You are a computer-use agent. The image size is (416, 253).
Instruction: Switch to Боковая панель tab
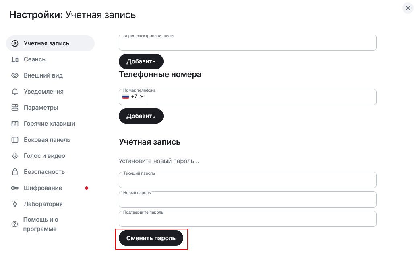(47, 140)
